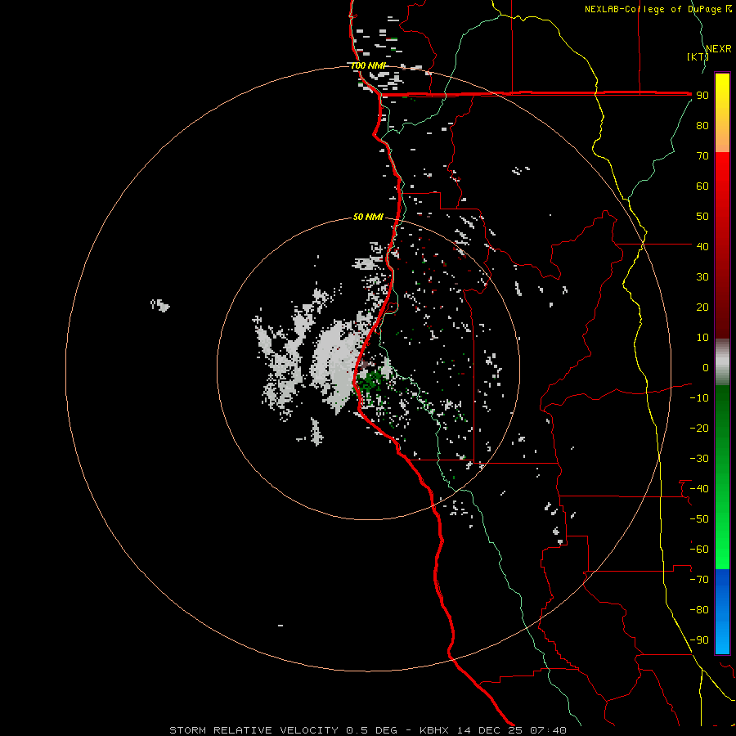The image size is (736, 736).
Task: Click the STORM RELATIVE VELOCITY product title
Action: [254, 730]
